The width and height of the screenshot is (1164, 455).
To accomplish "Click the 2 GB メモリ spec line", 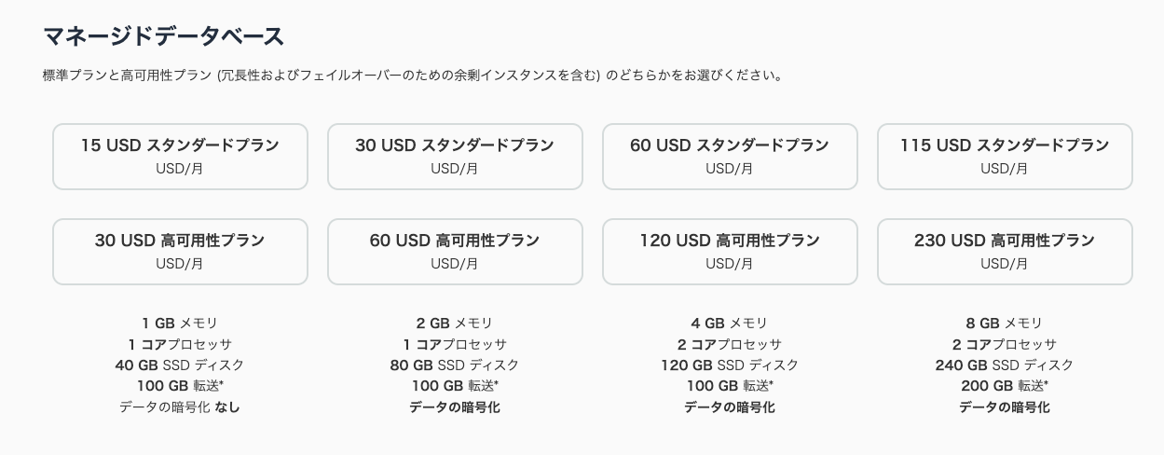I will [x=455, y=324].
